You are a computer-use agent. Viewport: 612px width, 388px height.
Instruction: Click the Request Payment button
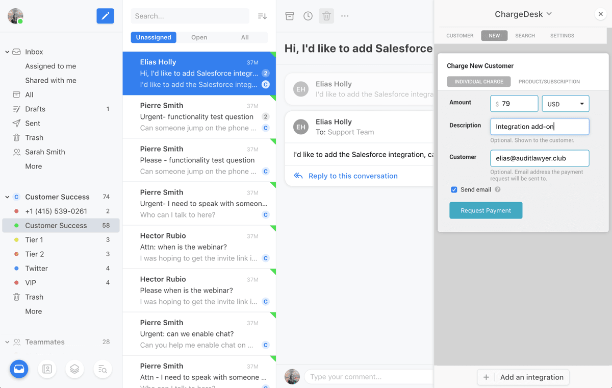tap(486, 210)
